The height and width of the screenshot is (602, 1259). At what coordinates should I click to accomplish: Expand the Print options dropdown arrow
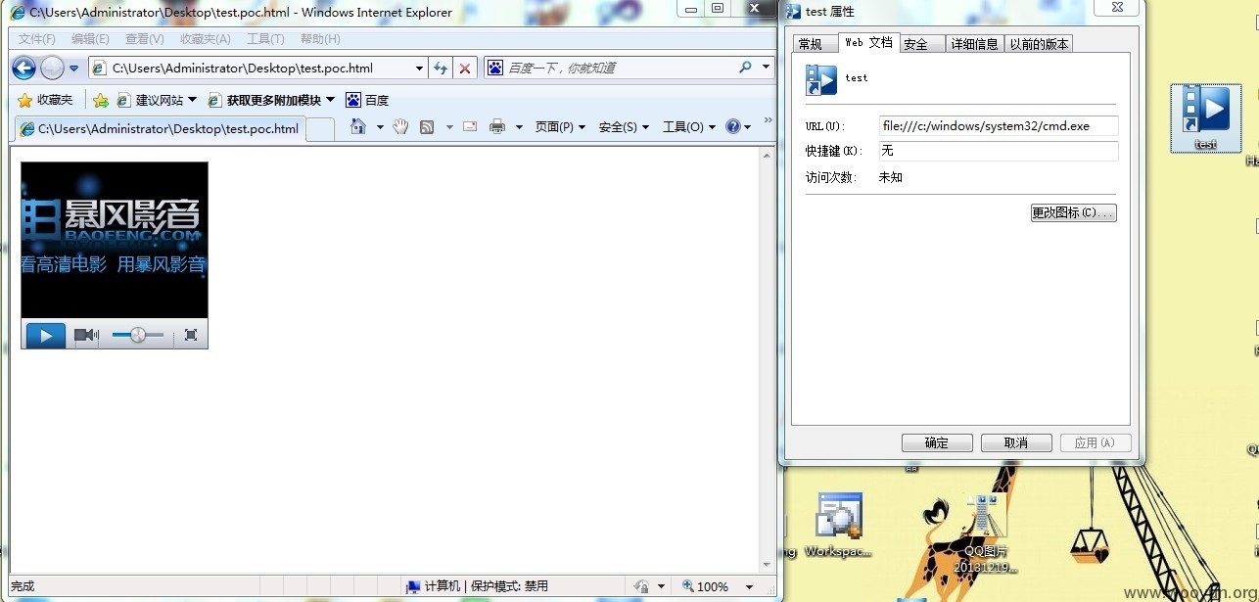(519, 127)
